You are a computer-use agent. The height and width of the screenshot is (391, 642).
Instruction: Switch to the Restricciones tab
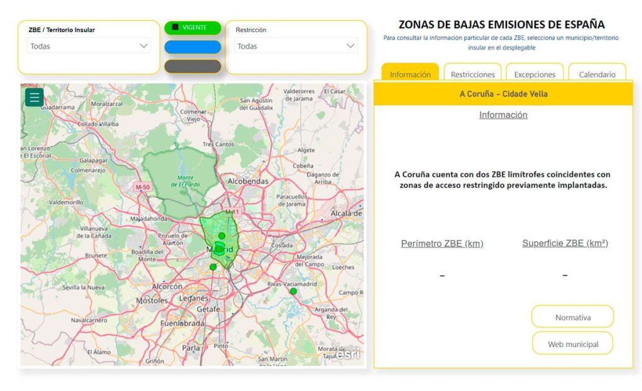pos(472,74)
